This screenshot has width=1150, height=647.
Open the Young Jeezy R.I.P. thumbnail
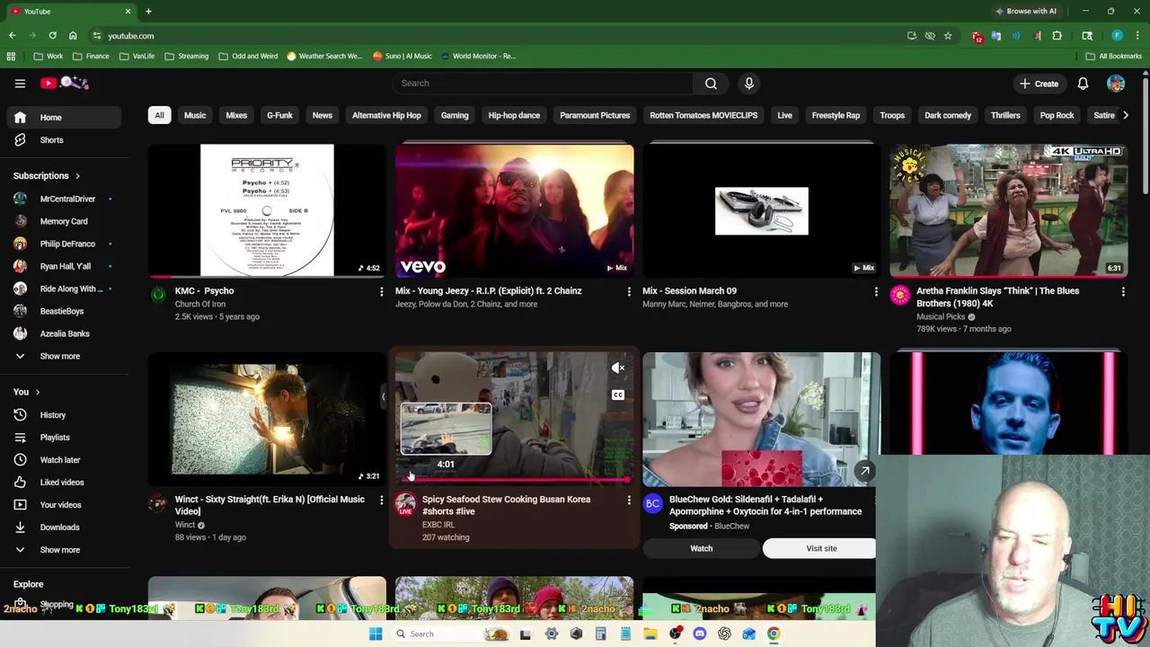point(514,210)
